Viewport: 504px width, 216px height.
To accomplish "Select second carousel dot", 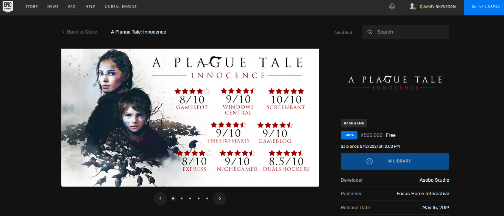I will click(x=182, y=198).
